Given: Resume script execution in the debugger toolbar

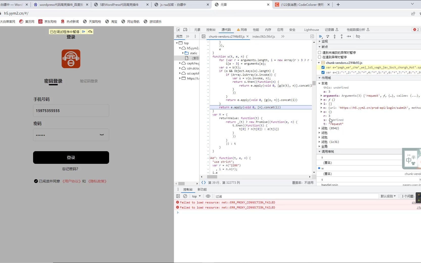Looking at the screenshot, I should point(320,36).
